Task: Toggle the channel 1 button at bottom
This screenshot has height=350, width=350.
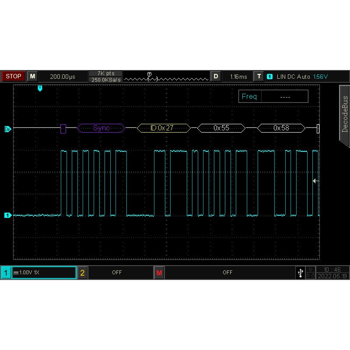Action: pos(6,273)
